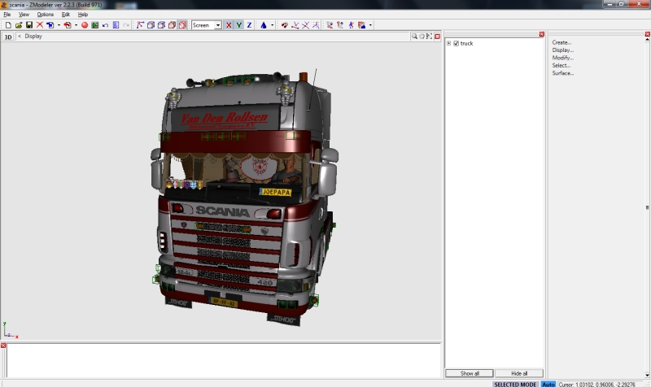Click the red X delete icon in toolbar

click(x=40, y=25)
